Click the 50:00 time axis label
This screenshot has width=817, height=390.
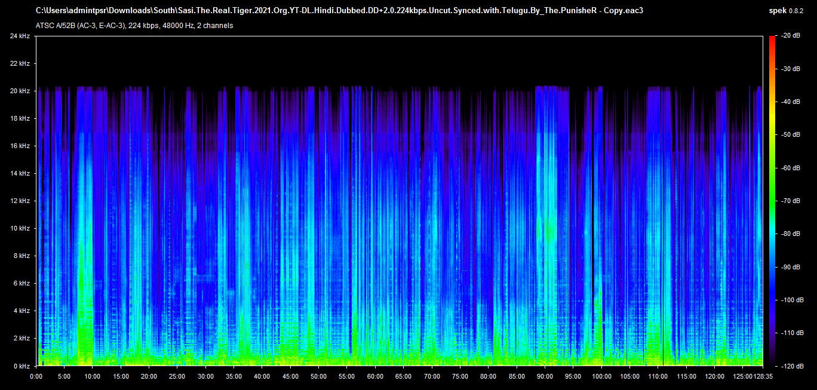click(319, 377)
